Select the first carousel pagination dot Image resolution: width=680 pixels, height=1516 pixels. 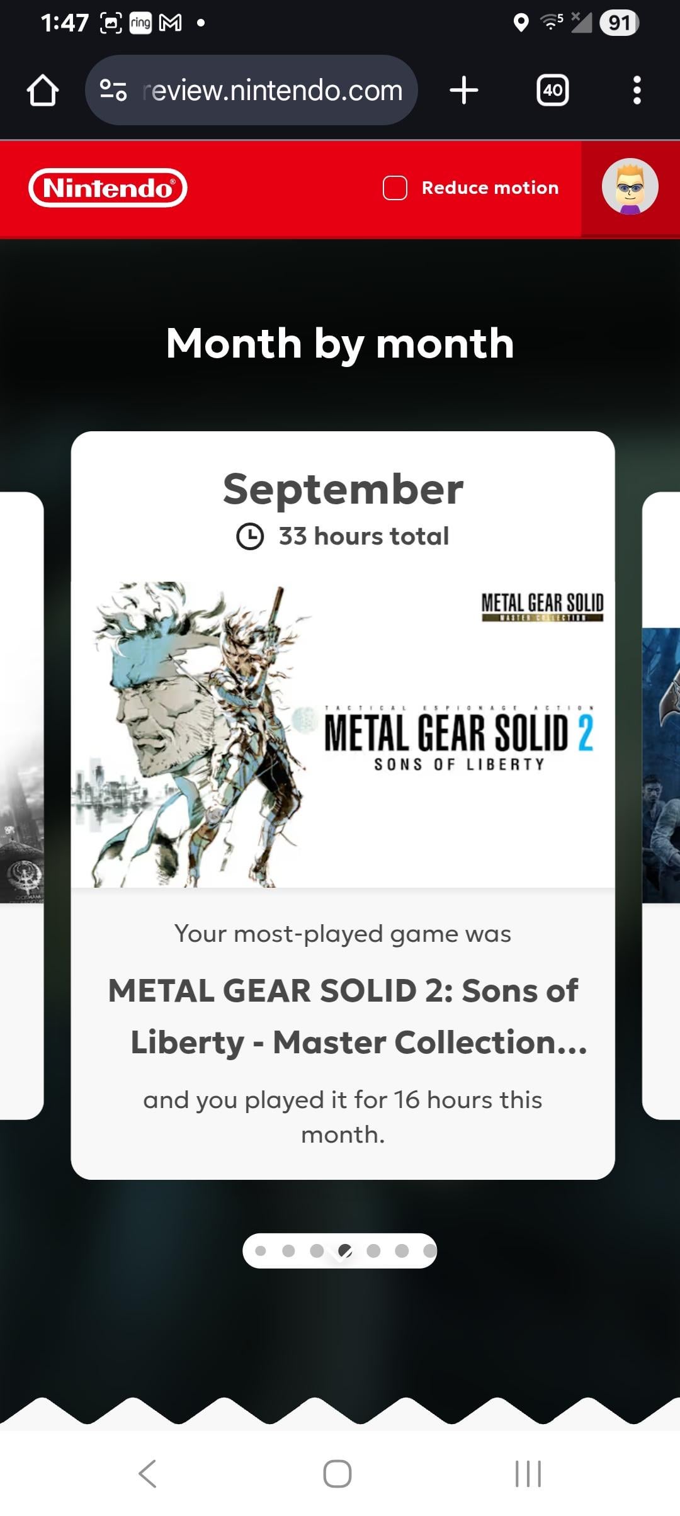[261, 1250]
